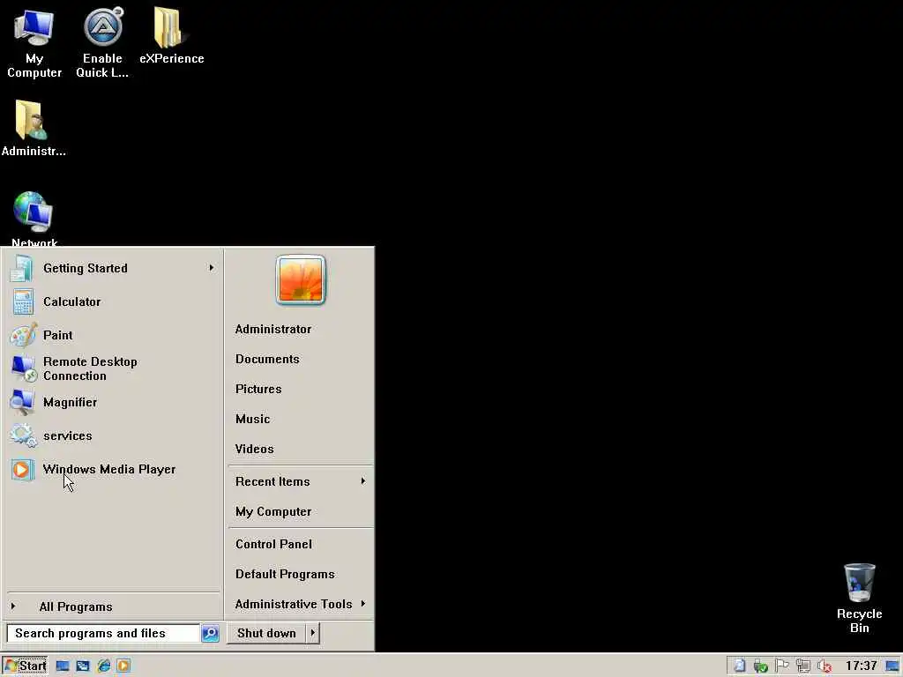Screen dimensions: 903x677
Task: Open the Administrator personal folder link
Action: coord(273,330)
